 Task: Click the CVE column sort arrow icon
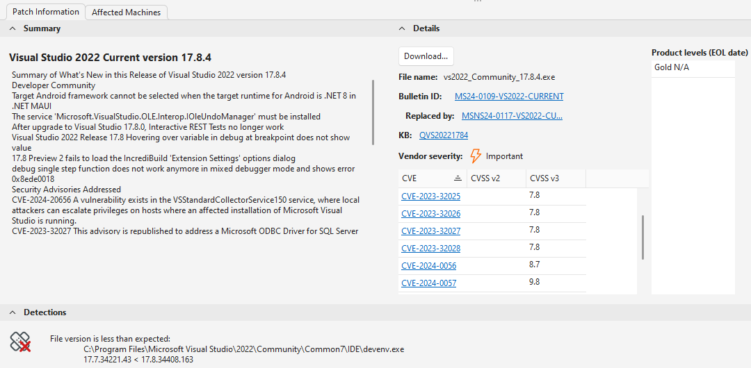click(458, 178)
